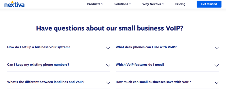Expand chevron for landlines versus VoIP question

click(108, 83)
